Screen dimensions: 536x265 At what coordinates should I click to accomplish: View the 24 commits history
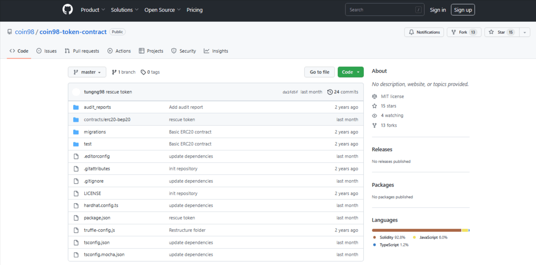click(343, 92)
